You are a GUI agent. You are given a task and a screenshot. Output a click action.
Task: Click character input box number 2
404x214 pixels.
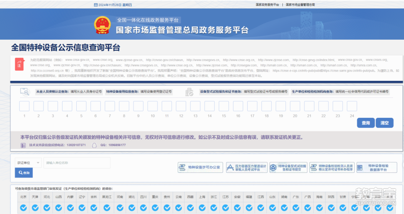pos(39,106)
